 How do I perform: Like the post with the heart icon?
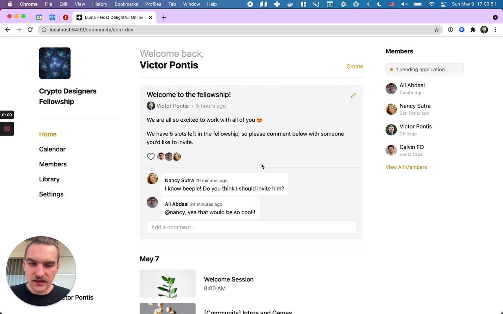click(151, 157)
